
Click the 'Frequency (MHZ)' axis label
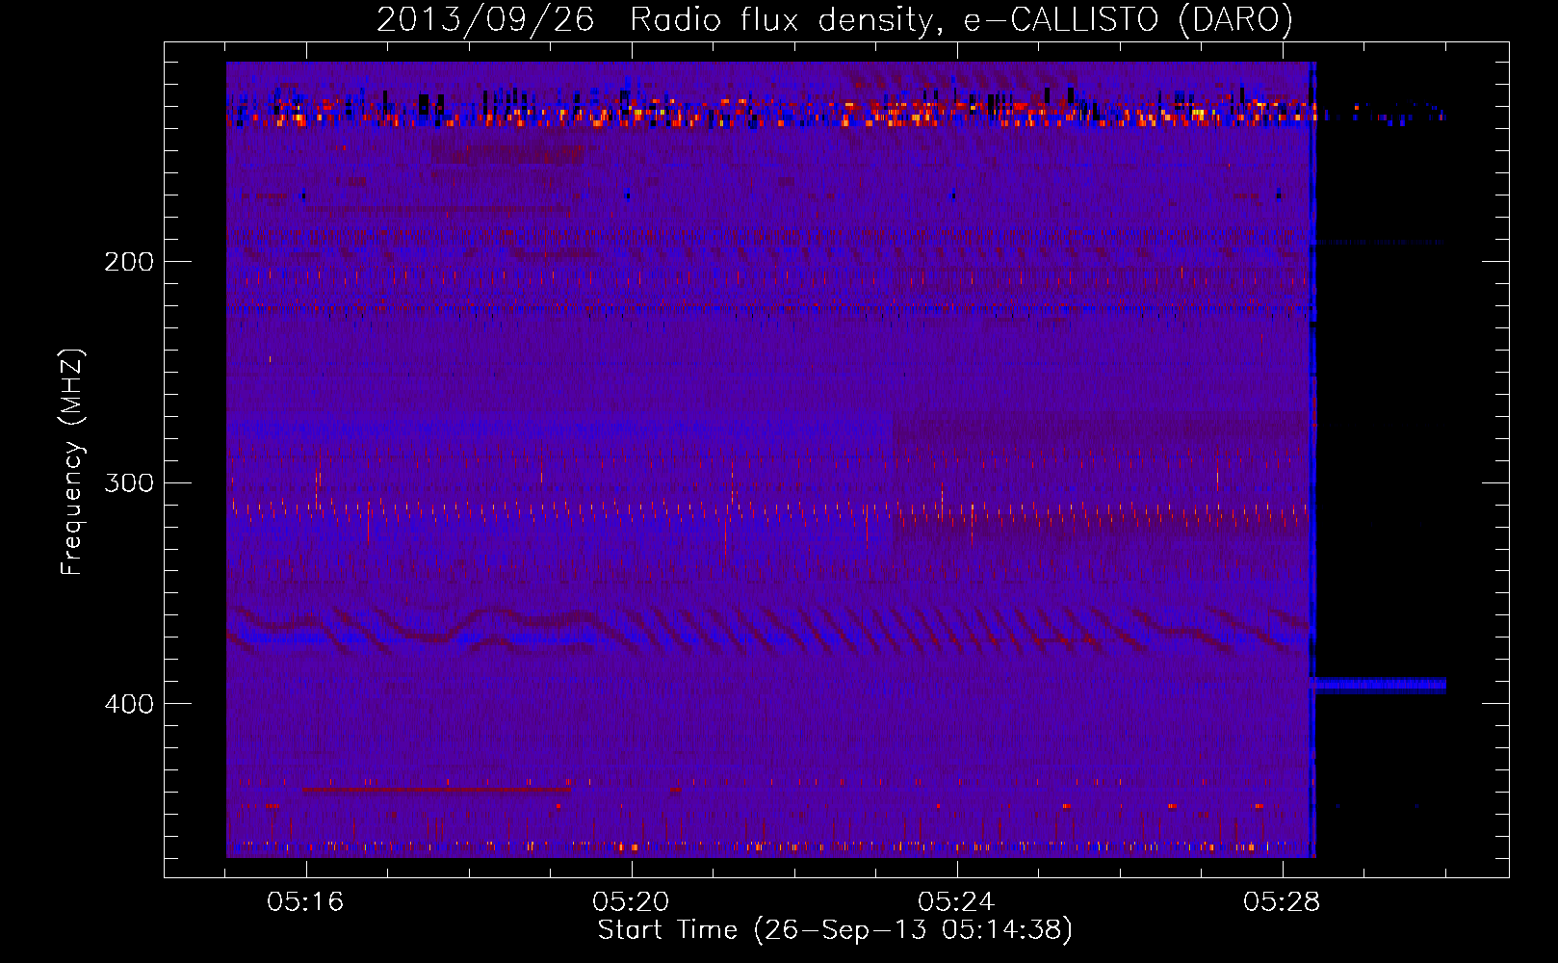click(x=72, y=462)
